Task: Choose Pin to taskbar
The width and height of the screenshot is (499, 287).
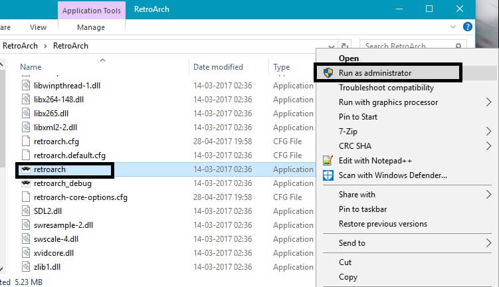Action: click(x=363, y=209)
